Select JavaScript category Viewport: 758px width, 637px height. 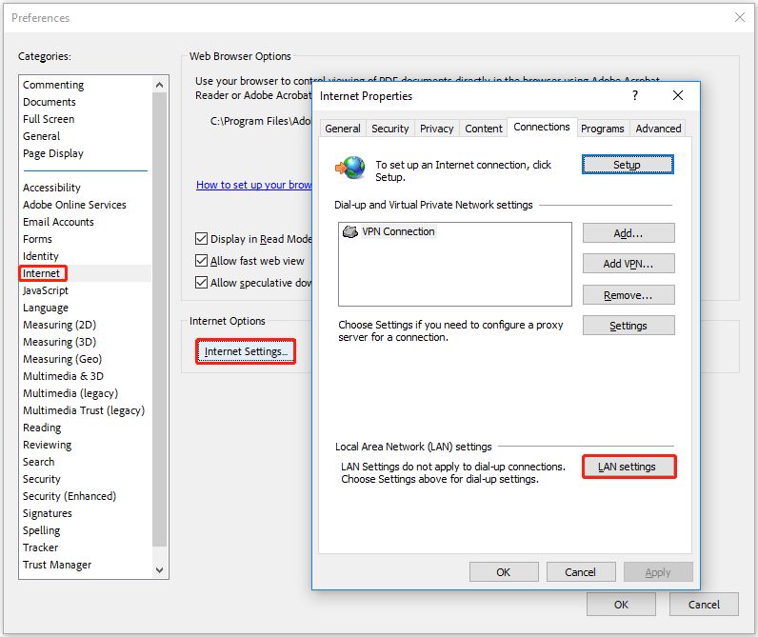[x=46, y=290]
